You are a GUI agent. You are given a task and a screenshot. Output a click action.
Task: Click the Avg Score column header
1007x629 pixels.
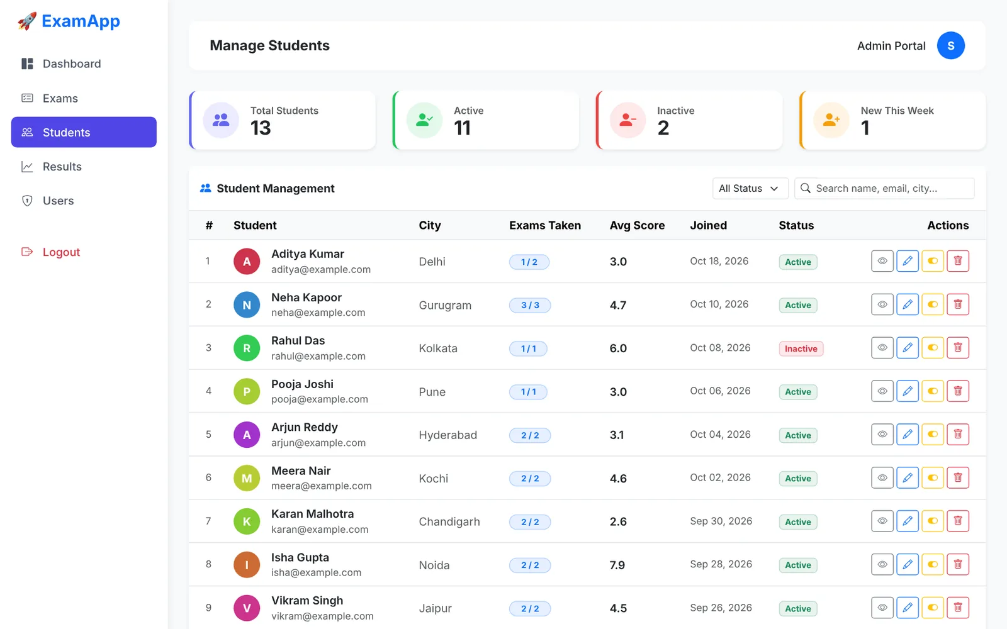[x=637, y=225]
